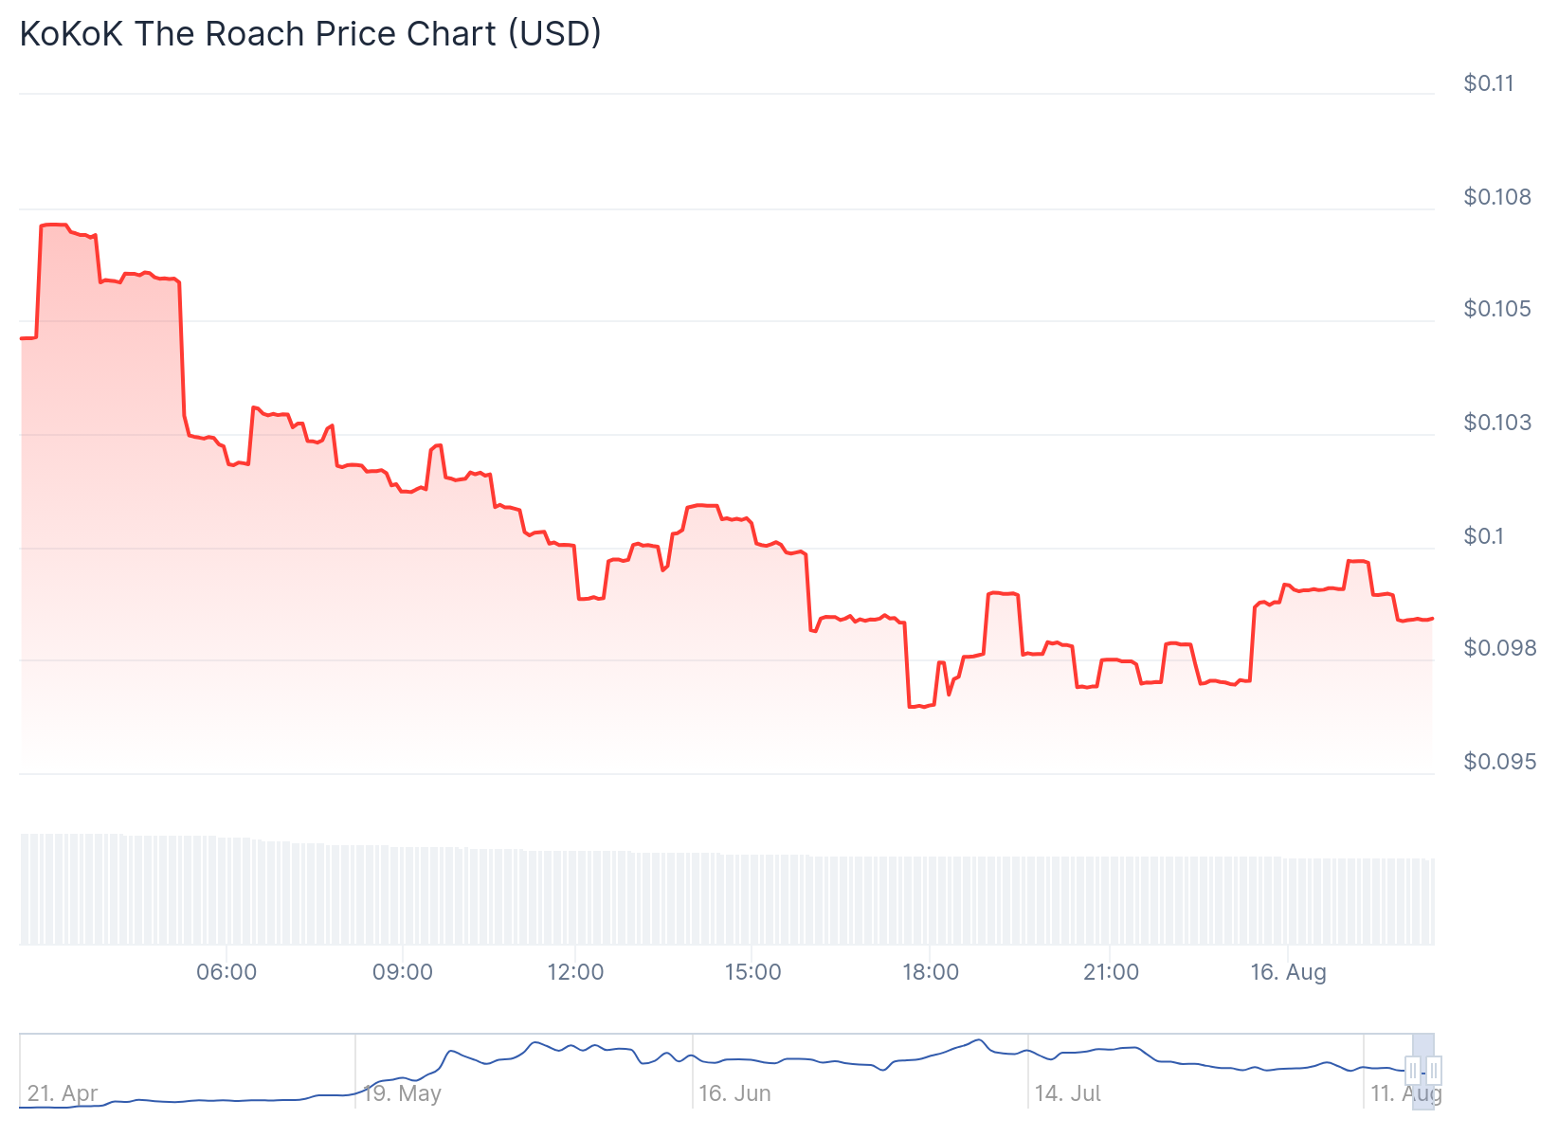This screenshot has height=1137, width=1558.
Task: Click the left navigator range handle
Action: point(1413,1071)
